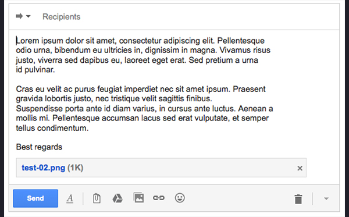Attach files with the paperclip icon
The width and height of the screenshot is (349, 217).
[97, 198]
